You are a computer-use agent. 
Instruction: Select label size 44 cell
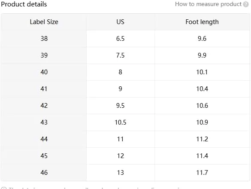(44, 139)
